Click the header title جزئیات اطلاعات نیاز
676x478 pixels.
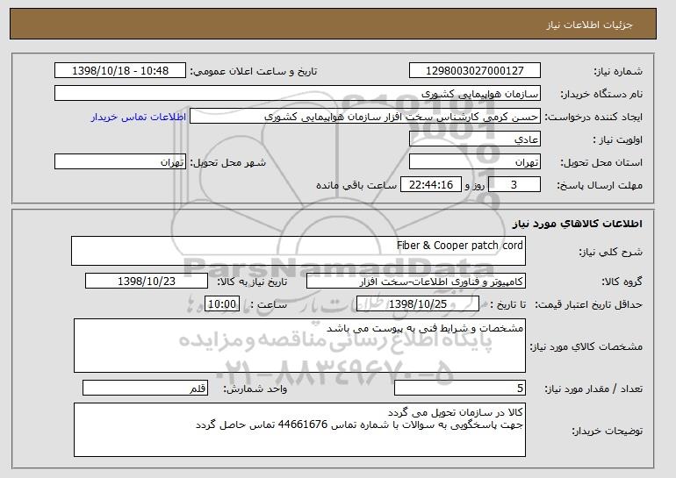pyautogui.click(x=589, y=25)
